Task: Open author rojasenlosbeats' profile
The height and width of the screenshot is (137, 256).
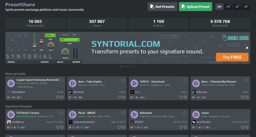Action: [84, 122]
